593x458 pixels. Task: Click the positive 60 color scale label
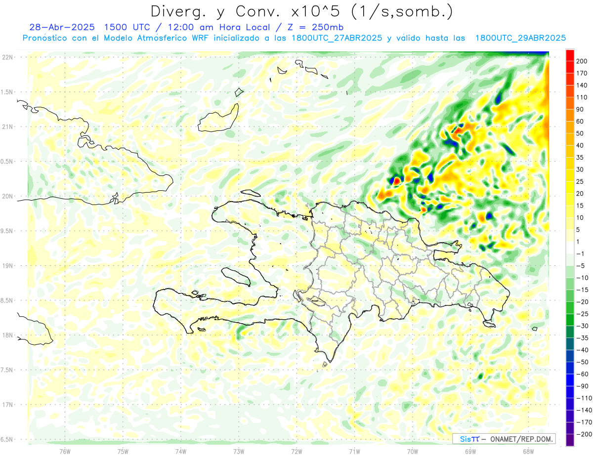(x=581, y=122)
